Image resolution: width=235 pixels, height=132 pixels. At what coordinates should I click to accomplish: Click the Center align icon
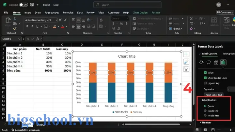coord(78,26)
